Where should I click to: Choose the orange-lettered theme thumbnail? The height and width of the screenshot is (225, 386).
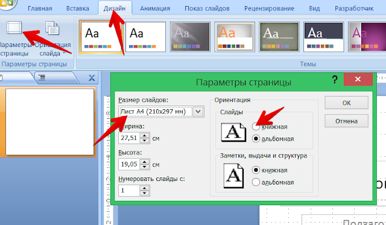pos(235,37)
